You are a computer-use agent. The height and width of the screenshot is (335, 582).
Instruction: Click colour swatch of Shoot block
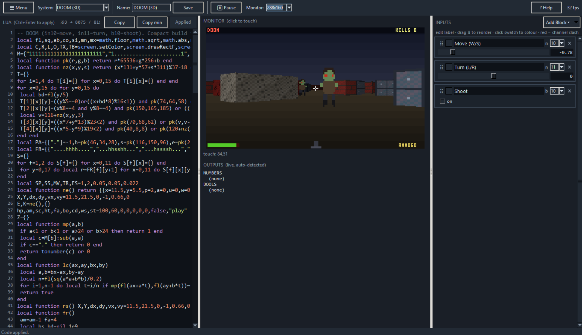pyautogui.click(x=449, y=91)
